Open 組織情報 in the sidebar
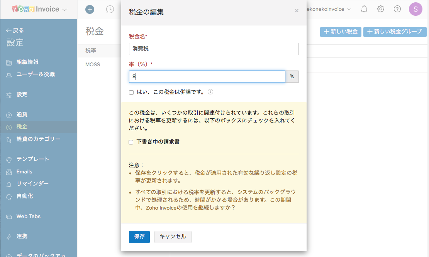429x257 pixels. coord(27,62)
